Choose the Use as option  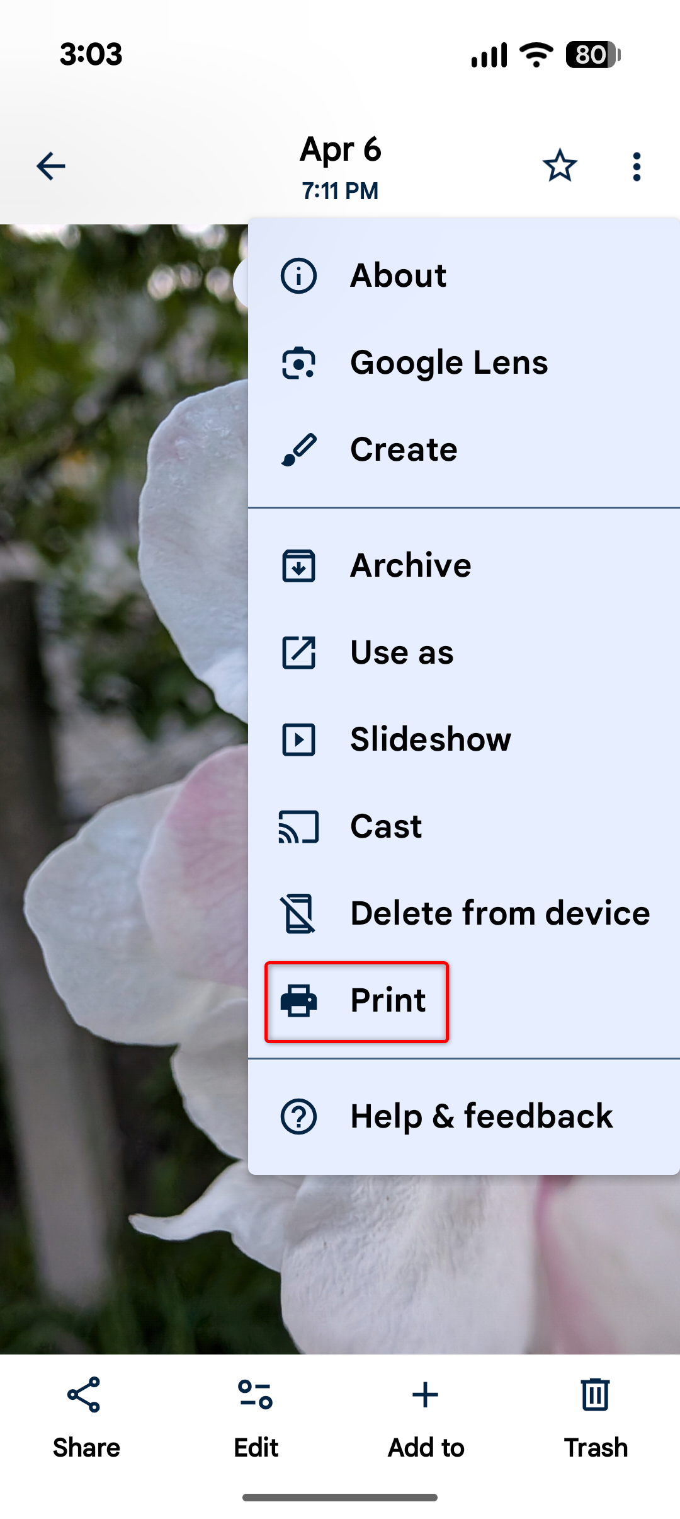click(464, 652)
